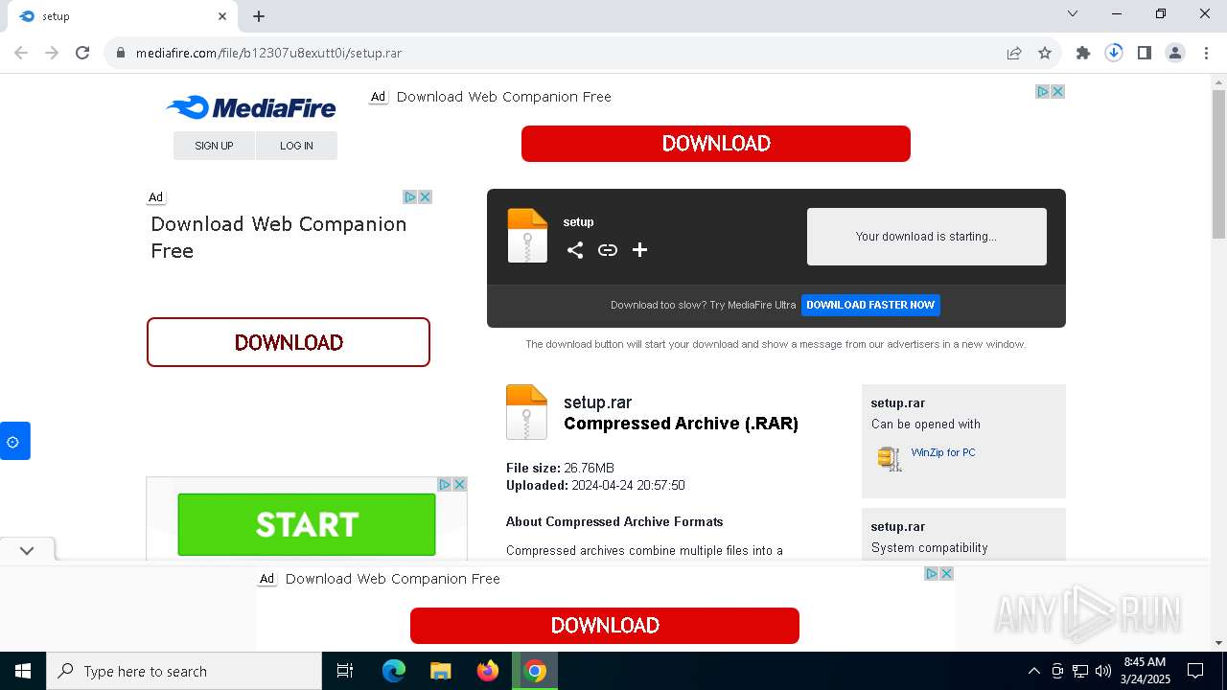Click AdChoices icon on left ad

pyautogui.click(x=410, y=197)
